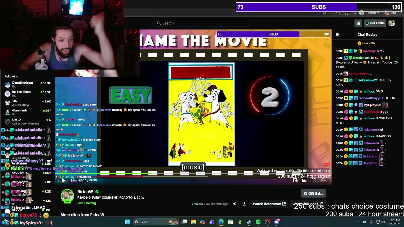Open Copilot Chat in Edge toolbar

click(x=390, y=13)
